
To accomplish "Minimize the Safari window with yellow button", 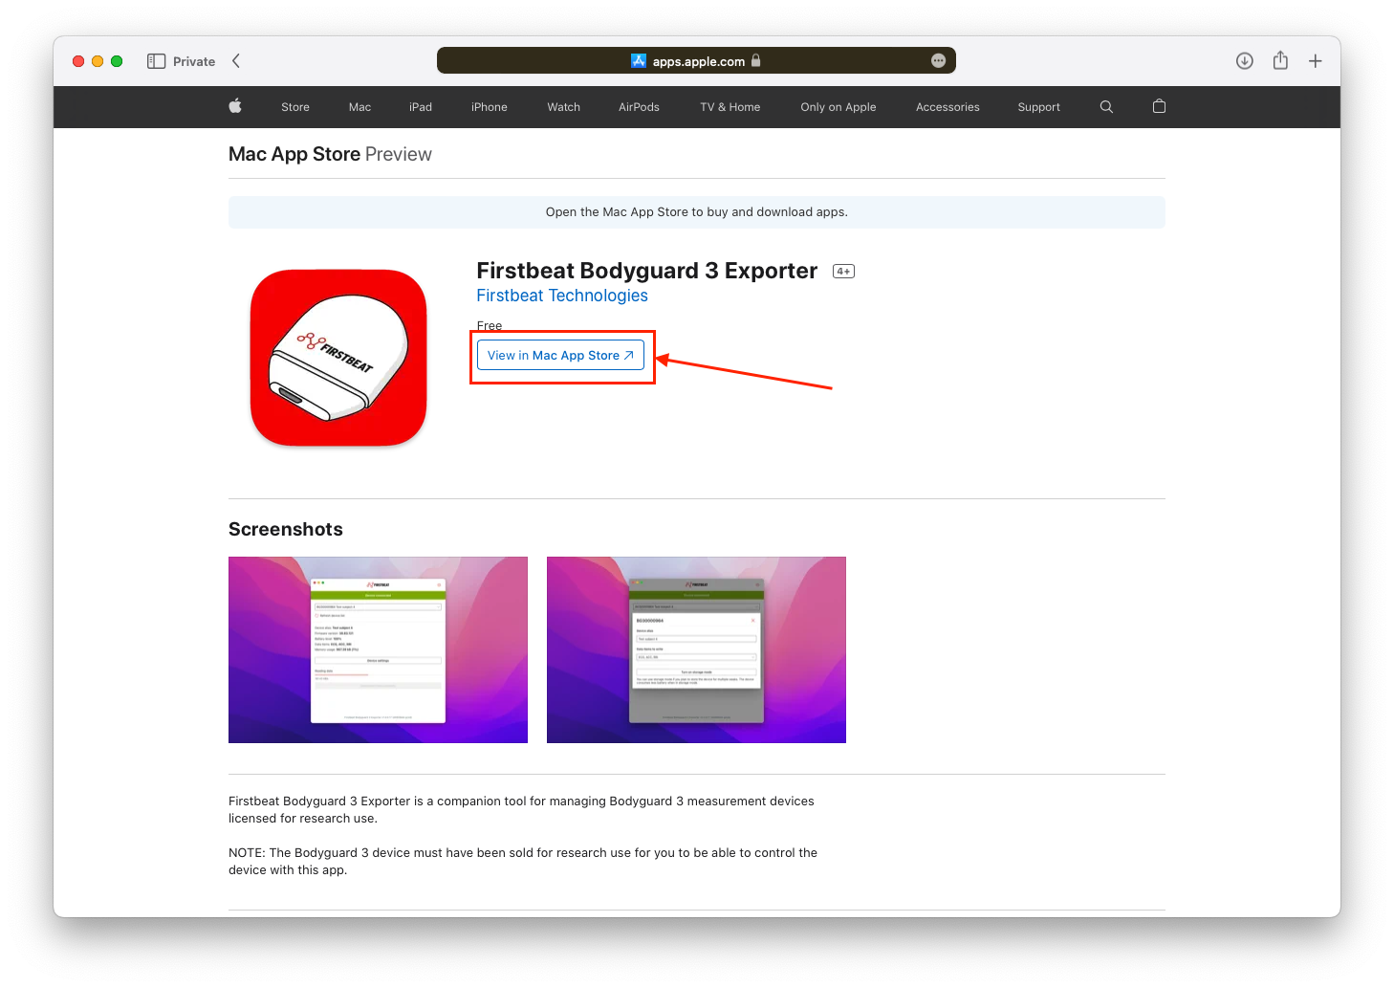I will [x=98, y=61].
